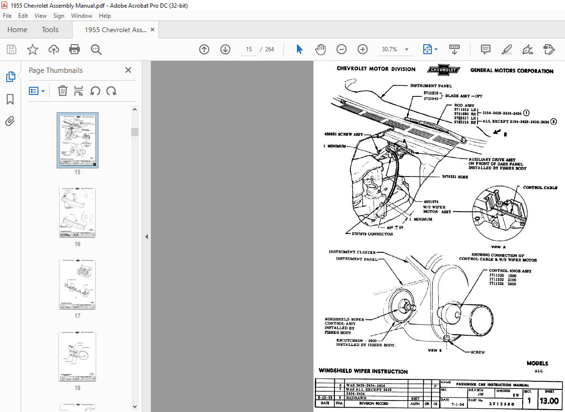Image resolution: width=565 pixels, height=412 pixels.
Task: Open the Window menu
Action: 82,16
